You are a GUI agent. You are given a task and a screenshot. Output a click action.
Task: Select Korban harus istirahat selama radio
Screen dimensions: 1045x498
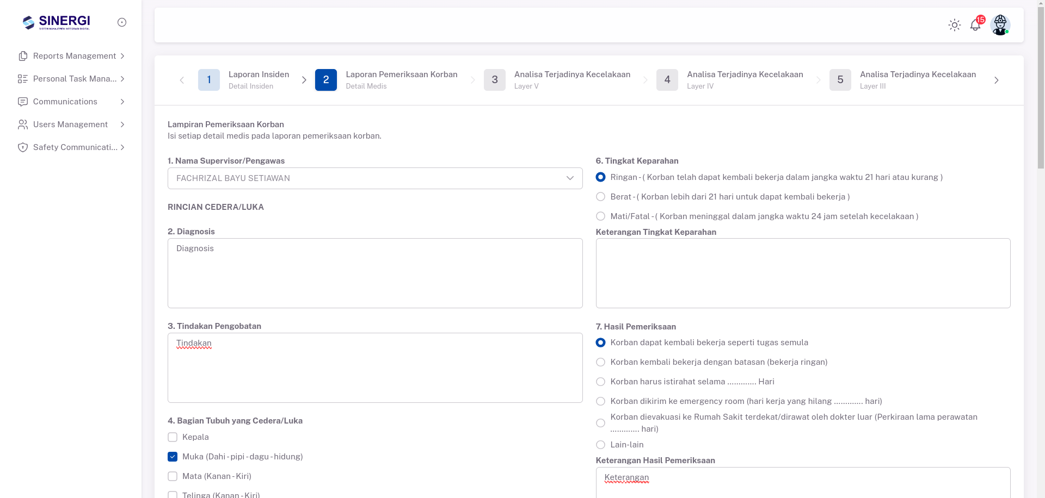pyautogui.click(x=600, y=382)
